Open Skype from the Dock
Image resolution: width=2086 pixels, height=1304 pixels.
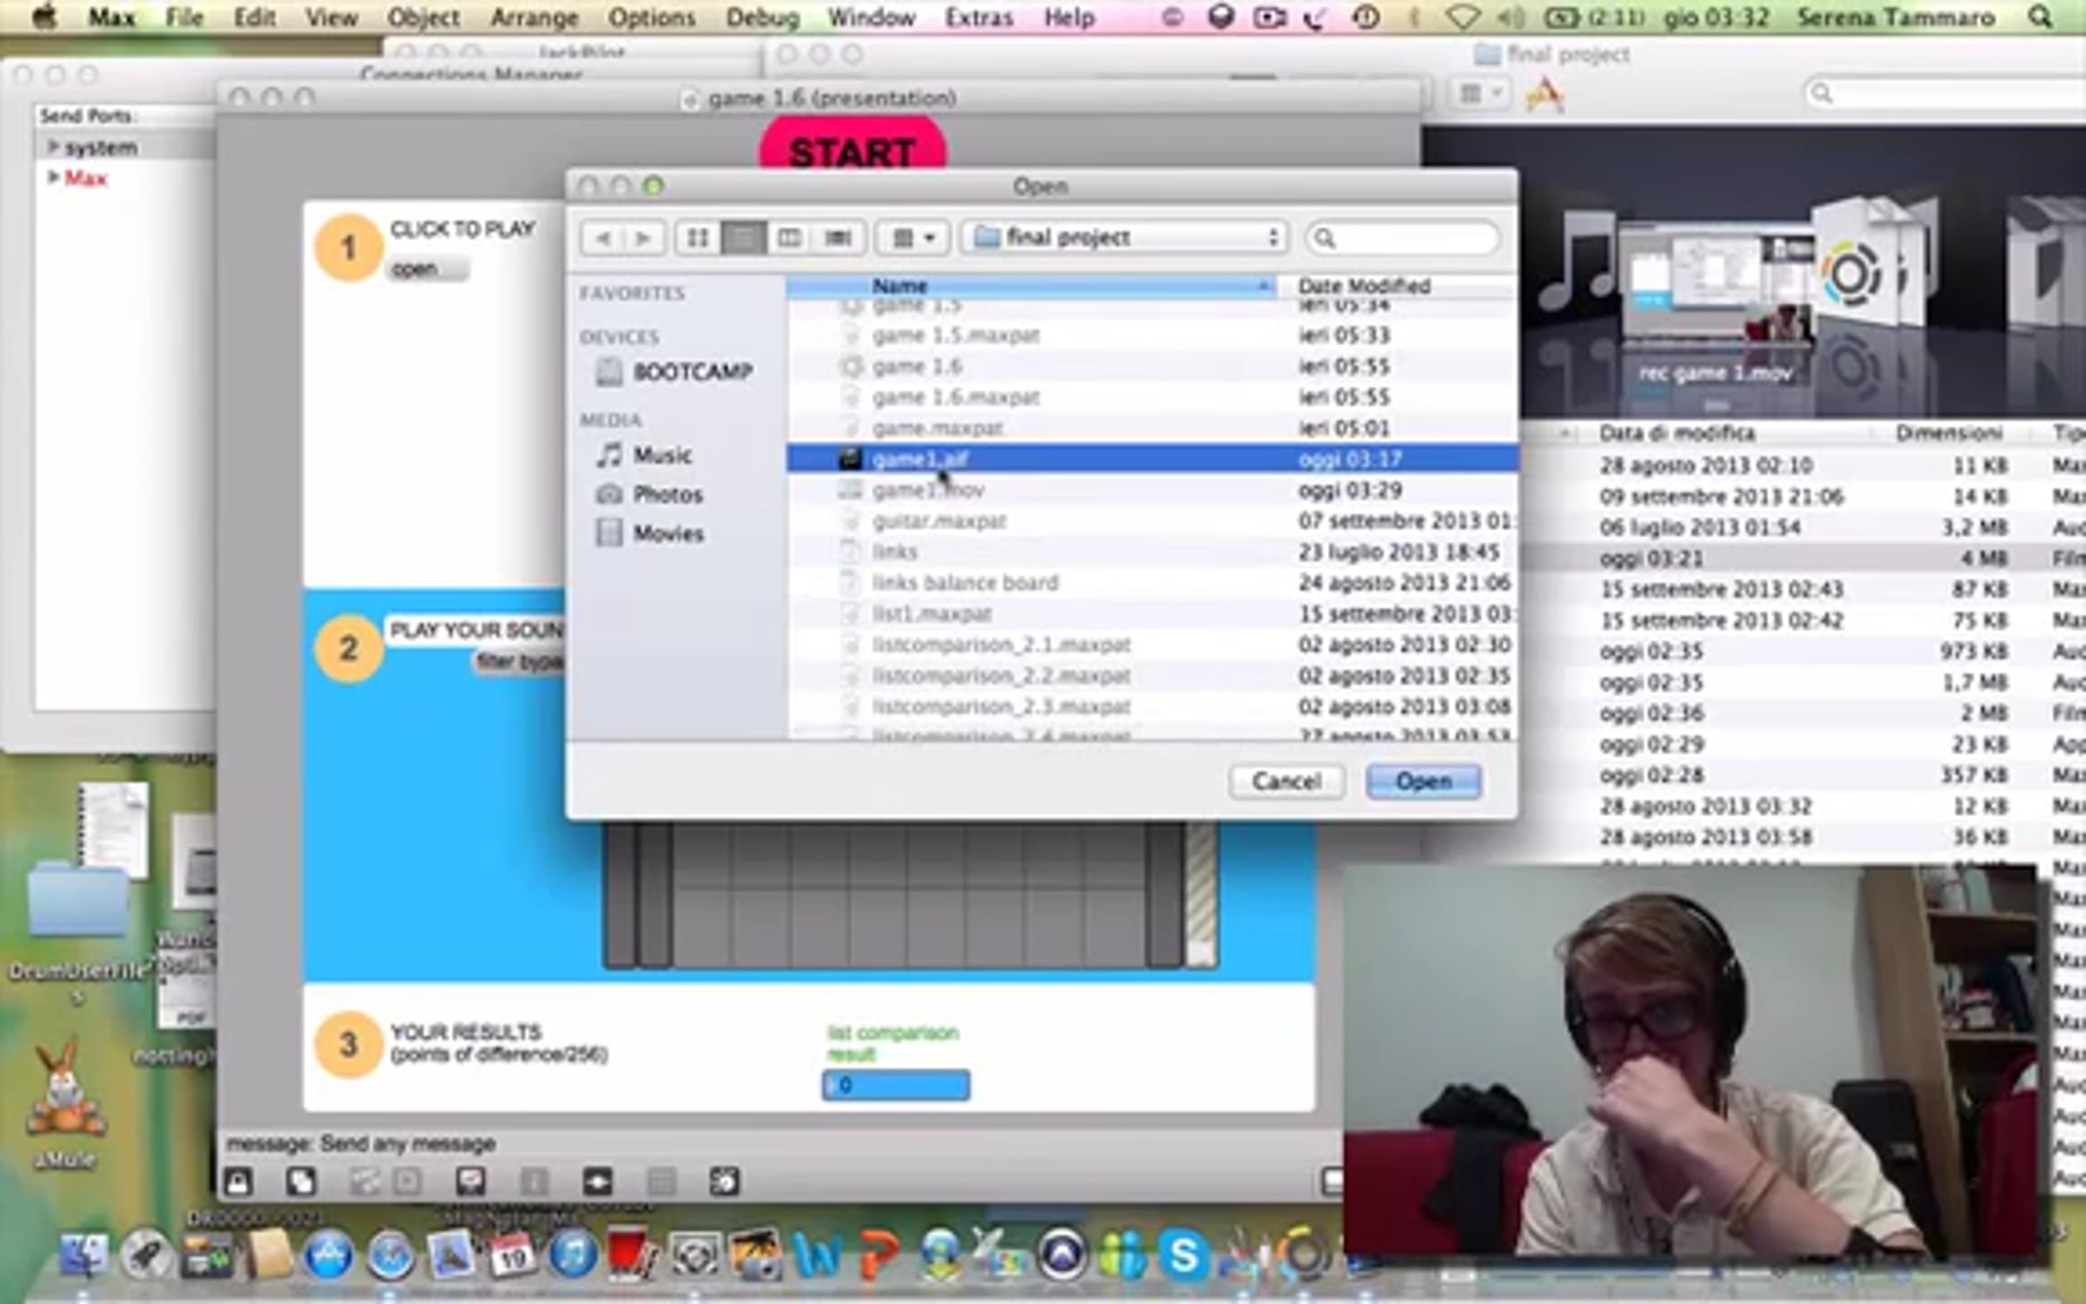1183,1254
